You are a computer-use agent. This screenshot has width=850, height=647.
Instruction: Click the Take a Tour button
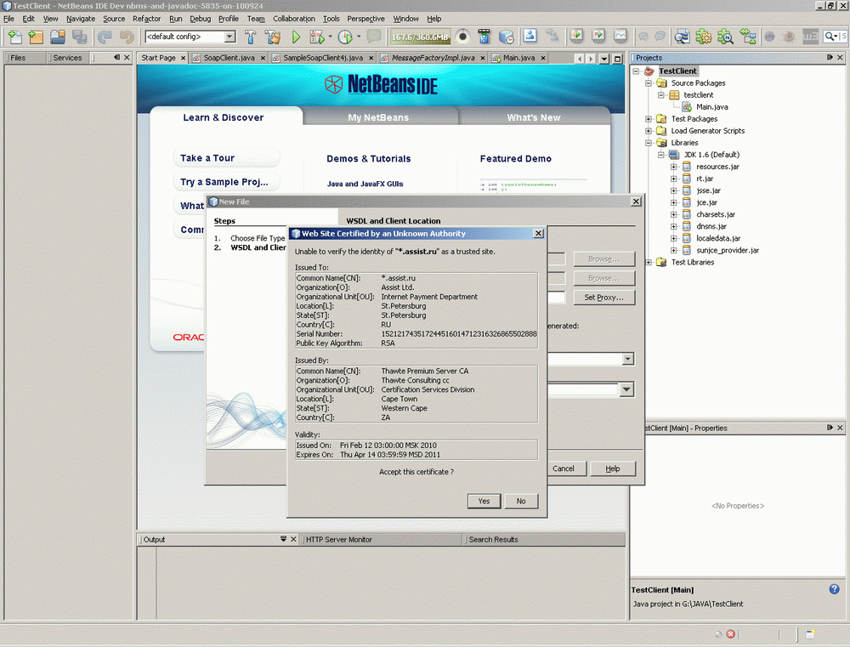click(x=227, y=158)
